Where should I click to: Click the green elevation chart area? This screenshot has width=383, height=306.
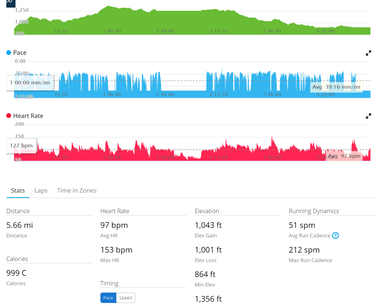[x=192, y=22]
